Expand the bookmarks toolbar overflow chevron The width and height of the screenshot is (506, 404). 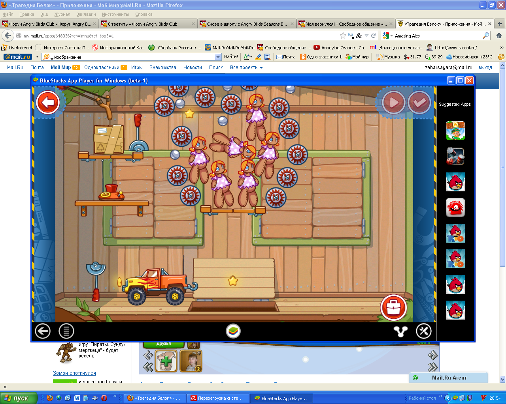tap(502, 47)
